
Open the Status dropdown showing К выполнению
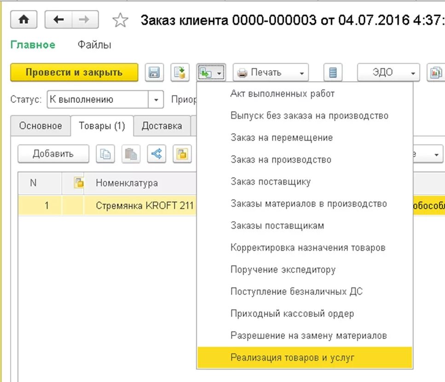point(156,99)
